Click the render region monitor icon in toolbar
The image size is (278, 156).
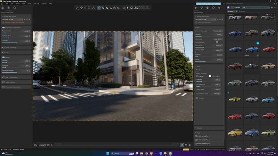tap(132, 8)
